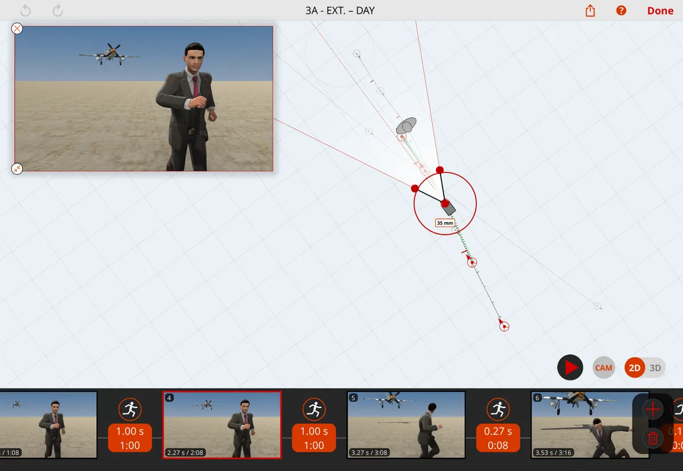The image size is (683, 471).
Task: Click the camera icon in red circle
Action: [x=449, y=207]
